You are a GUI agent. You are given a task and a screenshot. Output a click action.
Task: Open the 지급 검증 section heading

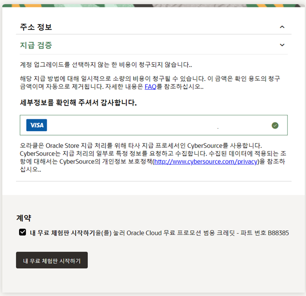(36, 45)
